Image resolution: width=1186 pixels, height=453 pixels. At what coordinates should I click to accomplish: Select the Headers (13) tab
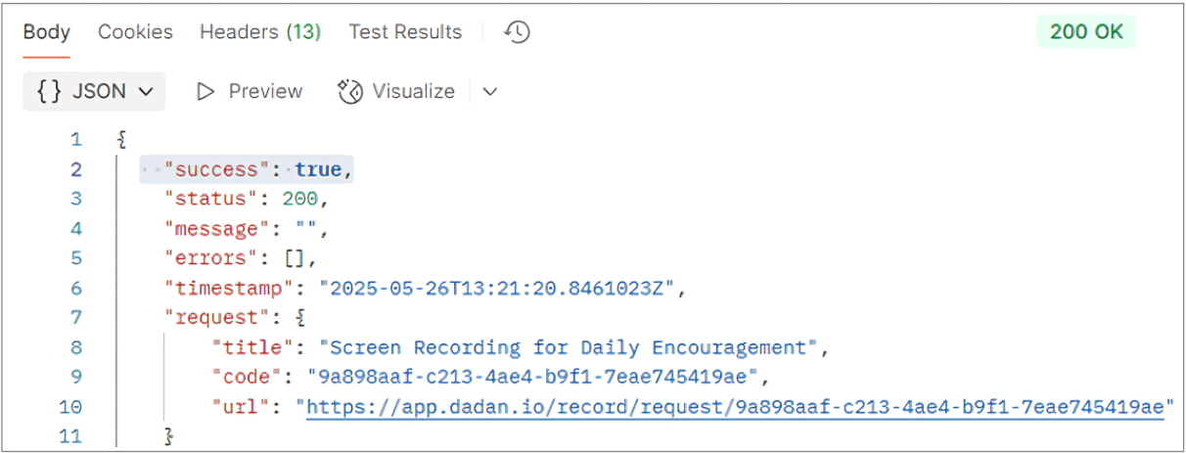260,32
